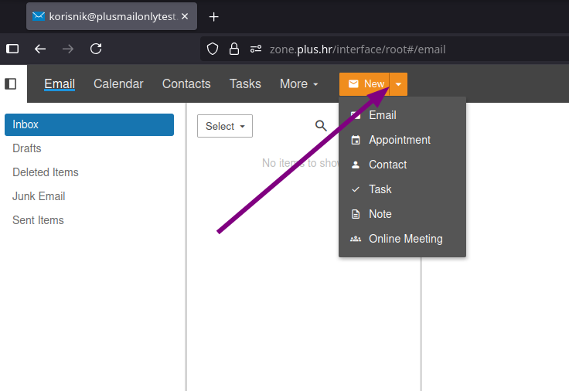Viewport: 569px width, 391px height.
Task: Open the Select dropdown
Action: [x=225, y=126]
